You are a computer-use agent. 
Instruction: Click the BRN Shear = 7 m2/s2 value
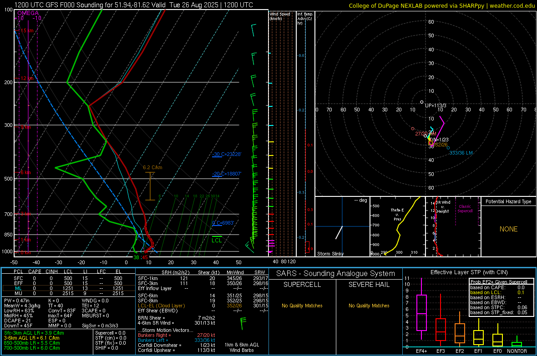pos(177,318)
